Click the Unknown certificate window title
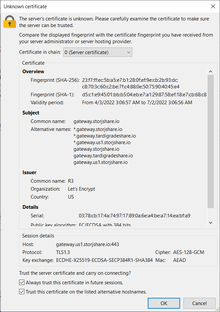The height and width of the screenshot is (312, 220). tap(25, 7)
